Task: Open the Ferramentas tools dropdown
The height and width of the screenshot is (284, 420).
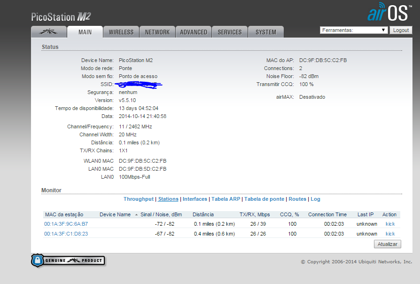Action: pyautogui.click(x=354, y=30)
